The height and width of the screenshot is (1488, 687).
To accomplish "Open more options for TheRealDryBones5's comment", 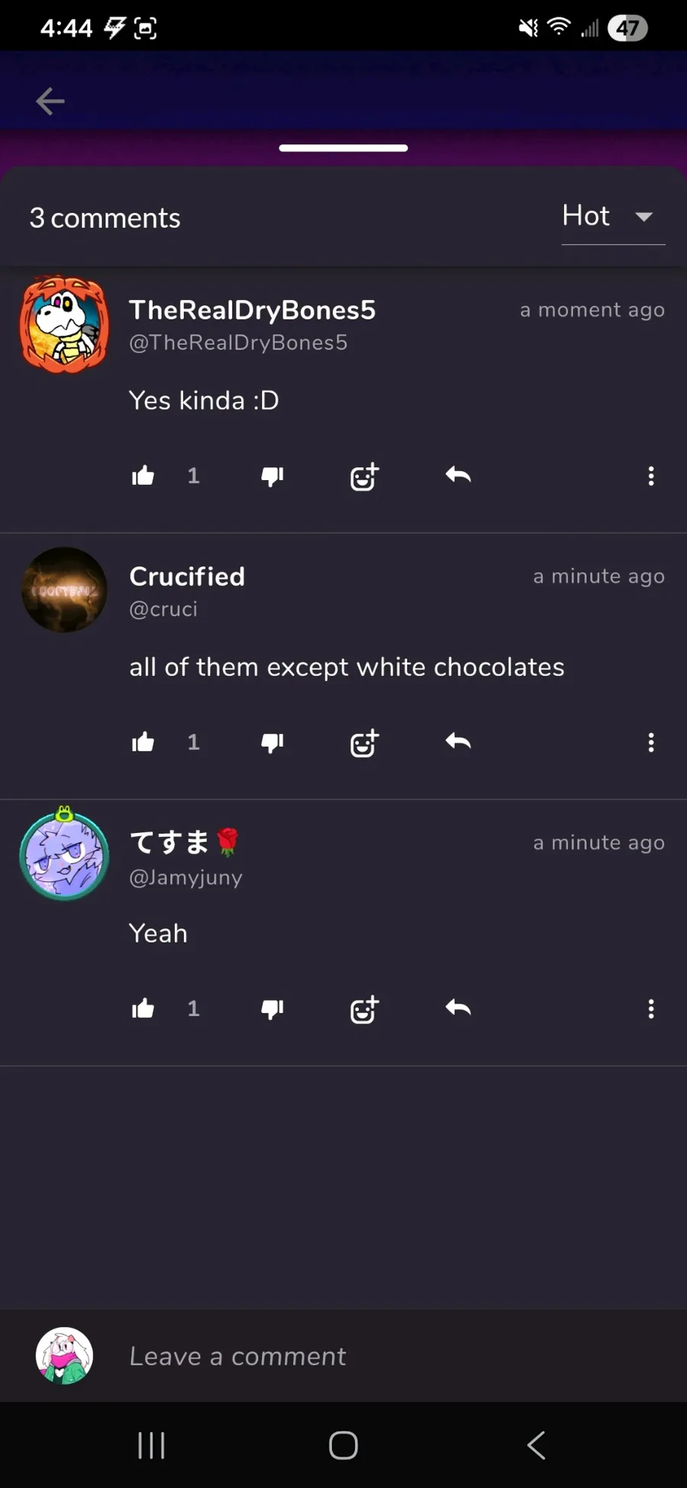I will 651,476.
